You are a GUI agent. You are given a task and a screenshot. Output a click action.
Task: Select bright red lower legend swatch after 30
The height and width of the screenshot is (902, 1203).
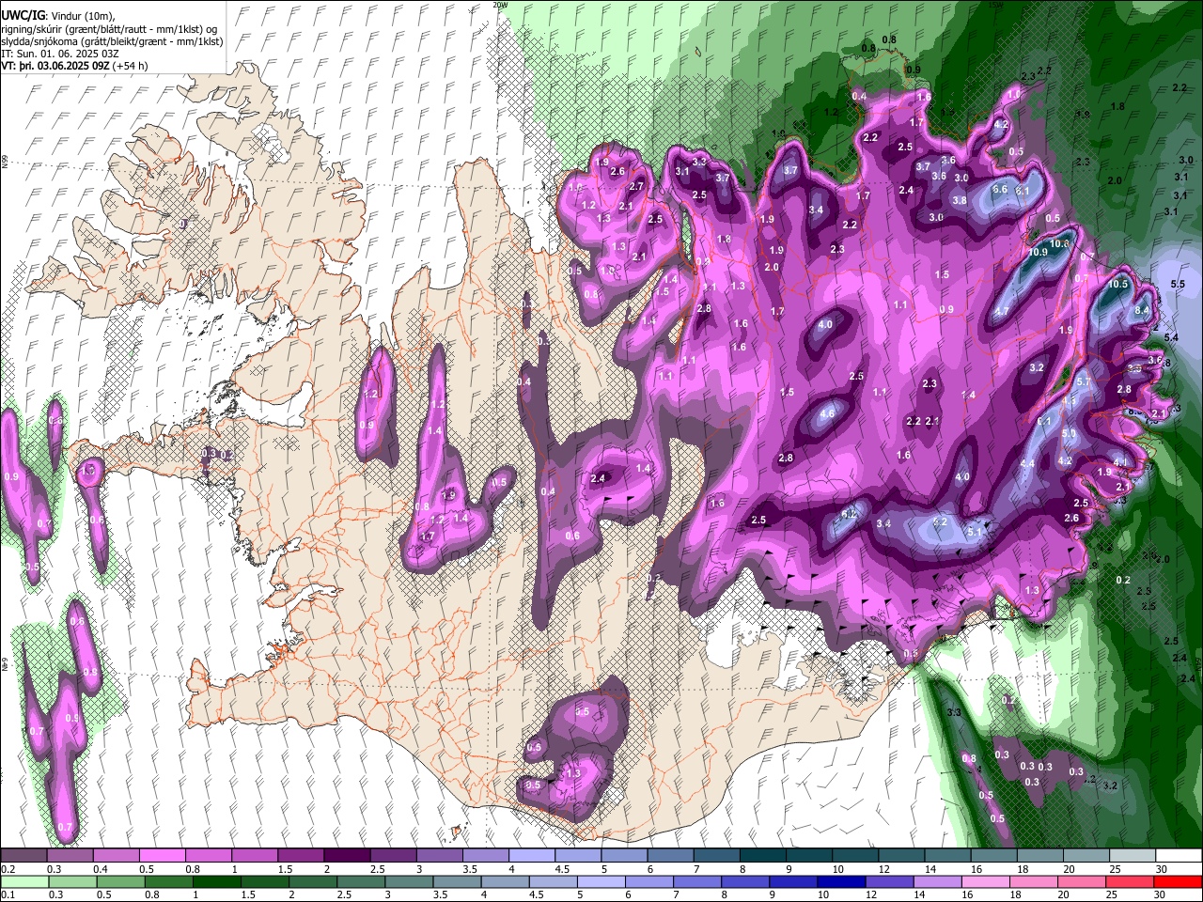pyautogui.click(x=1179, y=882)
